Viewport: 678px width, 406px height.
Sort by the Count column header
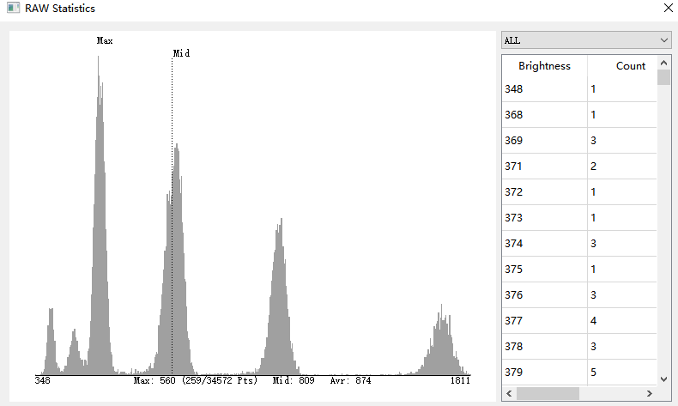point(630,66)
